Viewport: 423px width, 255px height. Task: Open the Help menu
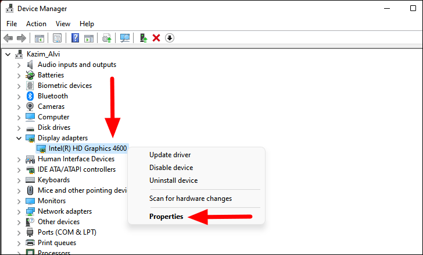click(x=87, y=24)
